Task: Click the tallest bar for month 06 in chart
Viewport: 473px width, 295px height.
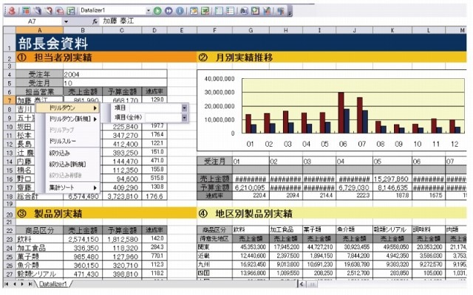Action: tap(341, 113)
